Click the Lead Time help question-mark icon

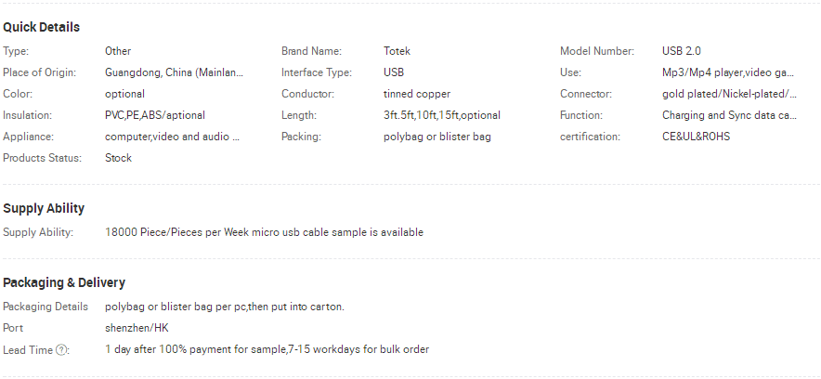click(61, 349)
